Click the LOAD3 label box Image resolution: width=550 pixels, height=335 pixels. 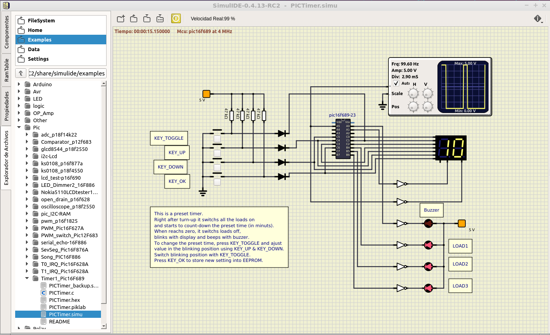[x=460, y=286]
